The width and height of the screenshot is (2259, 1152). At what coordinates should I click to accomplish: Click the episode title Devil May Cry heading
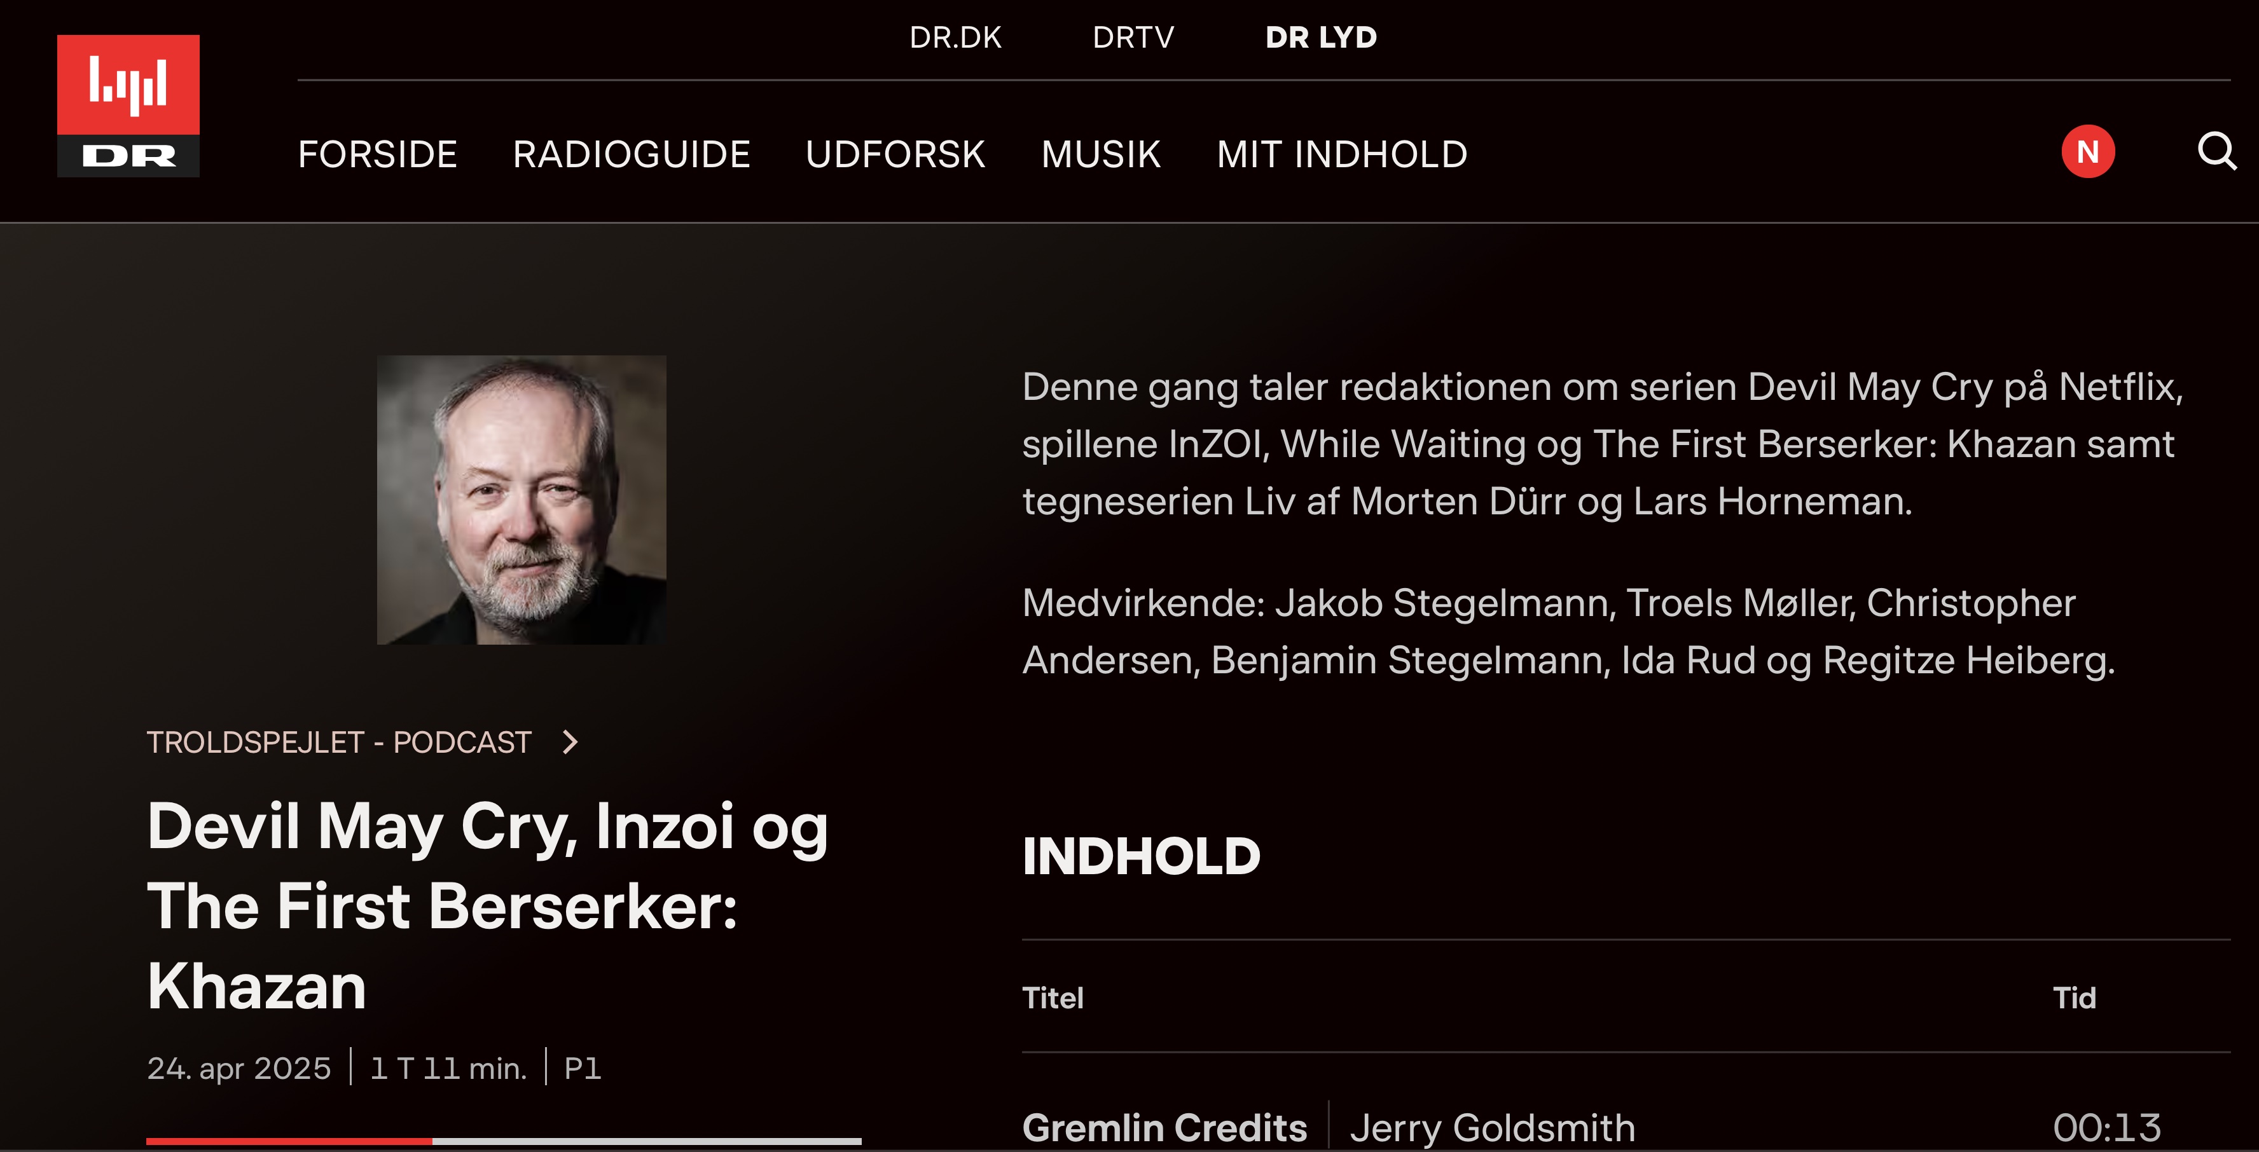(x=488, y=906)
